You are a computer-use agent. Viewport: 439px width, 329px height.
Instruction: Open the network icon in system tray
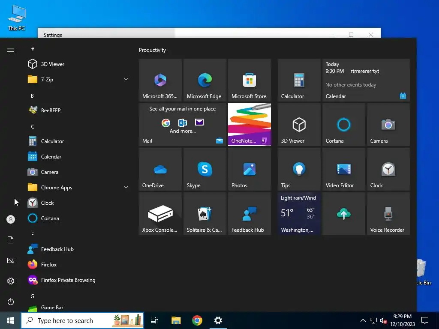(x=373, y=320)
